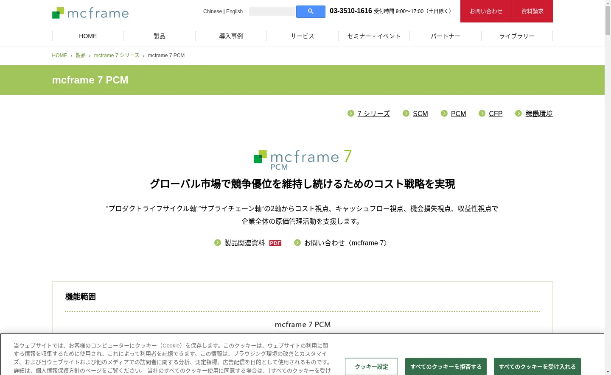Click the mcframe 7 PCM breadcrumb text
Screen dimensions: 611x375
tap(166, 56)
